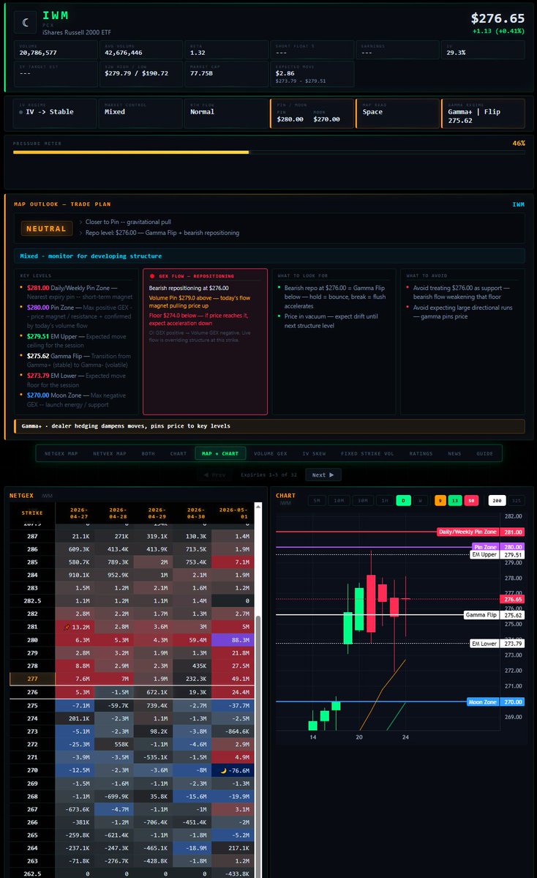Click the 2026-05-01 expiry column header
Image resolution: width=537 pixels, height=878 pixels.
[234, 513]
